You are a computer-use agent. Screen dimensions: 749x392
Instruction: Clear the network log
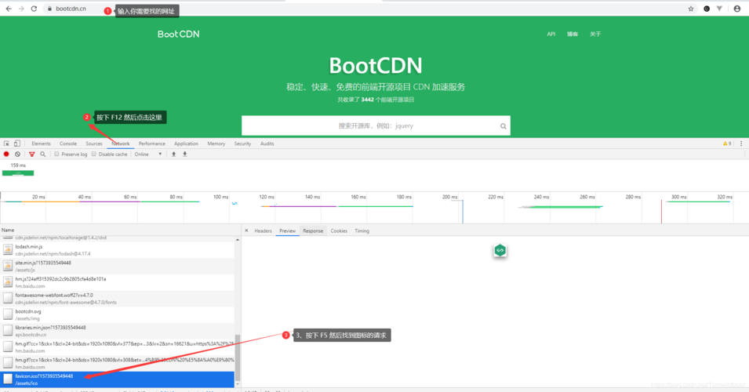coord(17,154)
